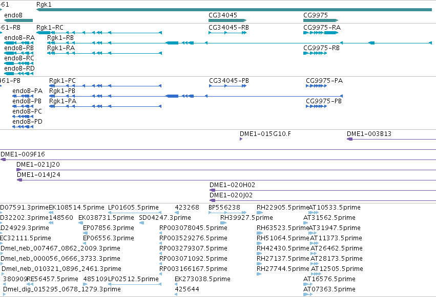Click the Rgk1-RC transcript label
The width and height of the screenshot is (436, 297).
50,28
